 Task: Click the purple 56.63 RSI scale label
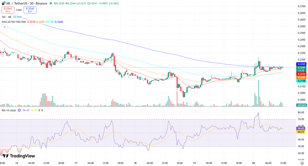(x=301, y=128)
